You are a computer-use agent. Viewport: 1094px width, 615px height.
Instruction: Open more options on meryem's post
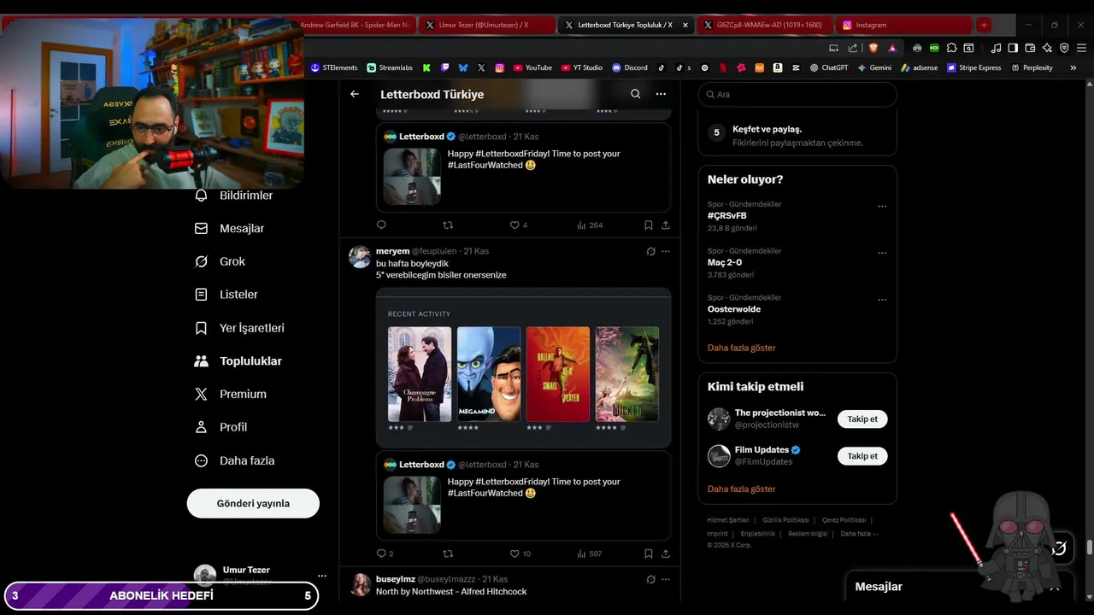click(666, 251)
